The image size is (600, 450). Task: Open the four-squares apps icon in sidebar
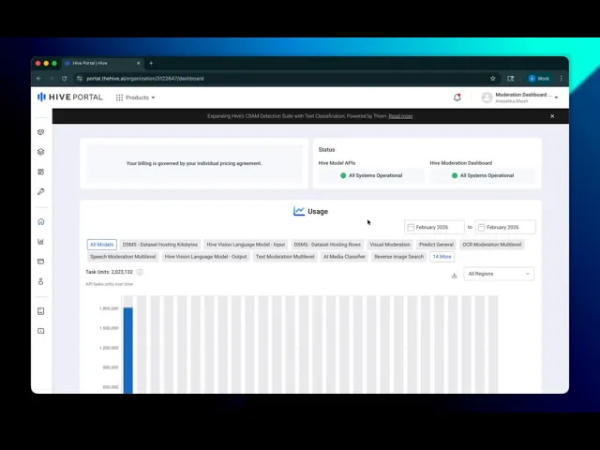point(41,172)
